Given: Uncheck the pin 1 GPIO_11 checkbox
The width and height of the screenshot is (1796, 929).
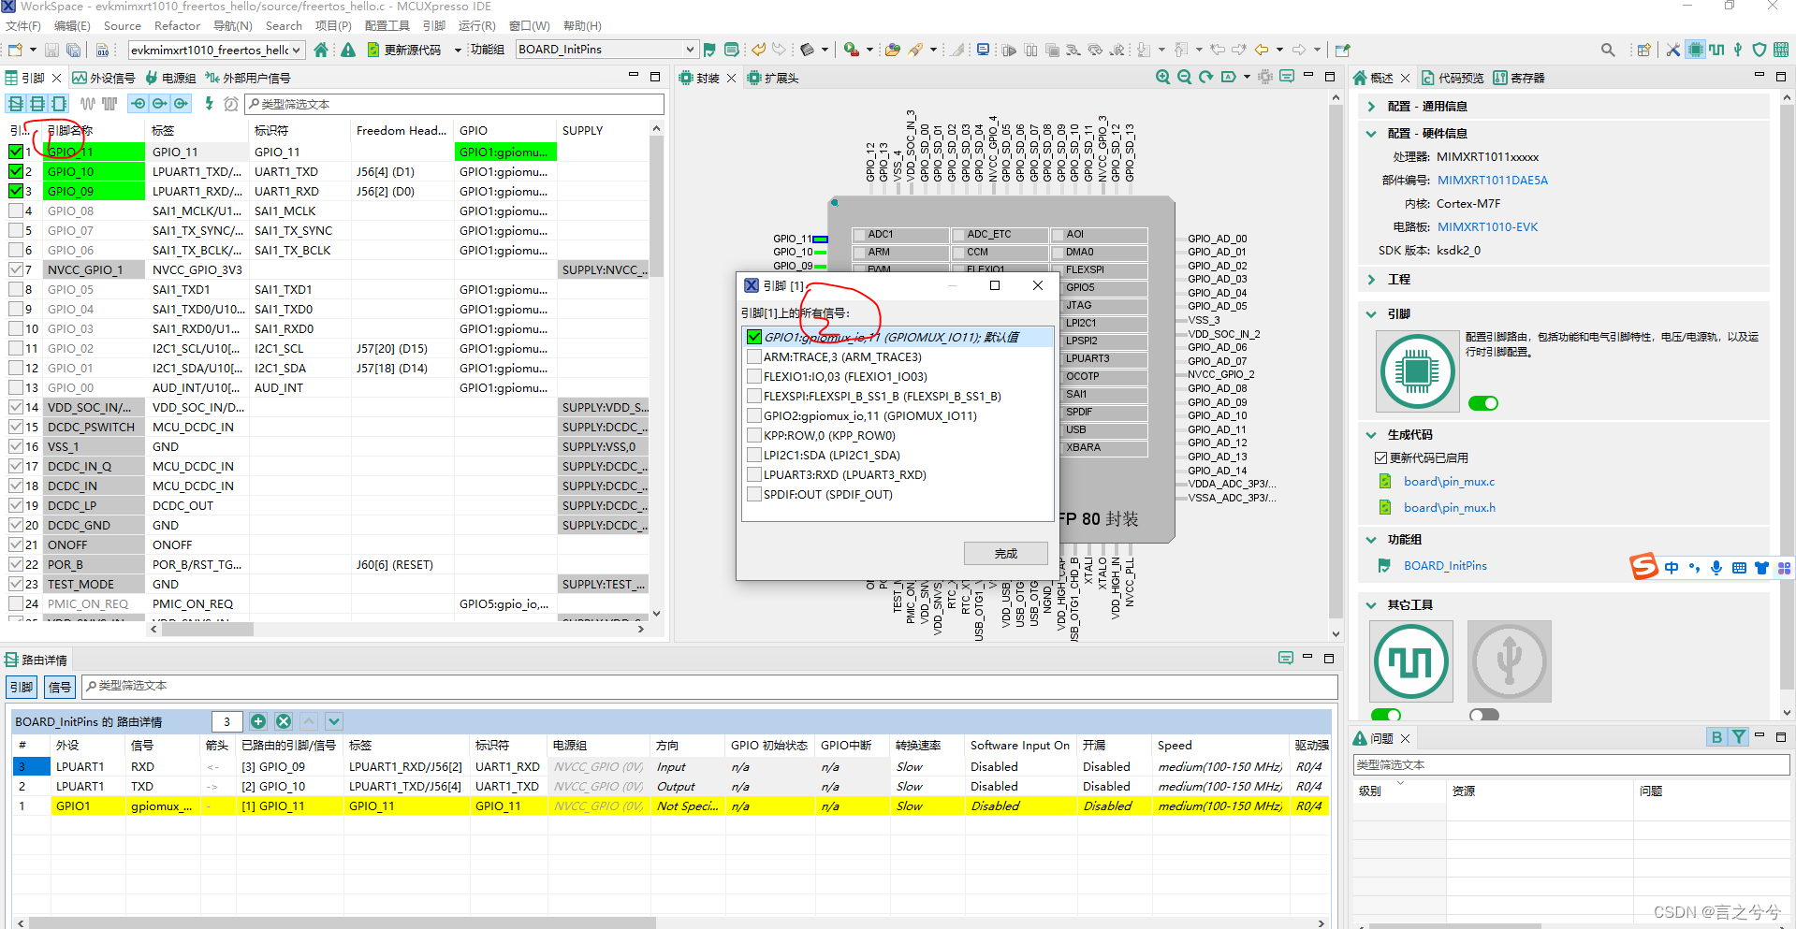Looking at the screenshot, I should [16, 152].
